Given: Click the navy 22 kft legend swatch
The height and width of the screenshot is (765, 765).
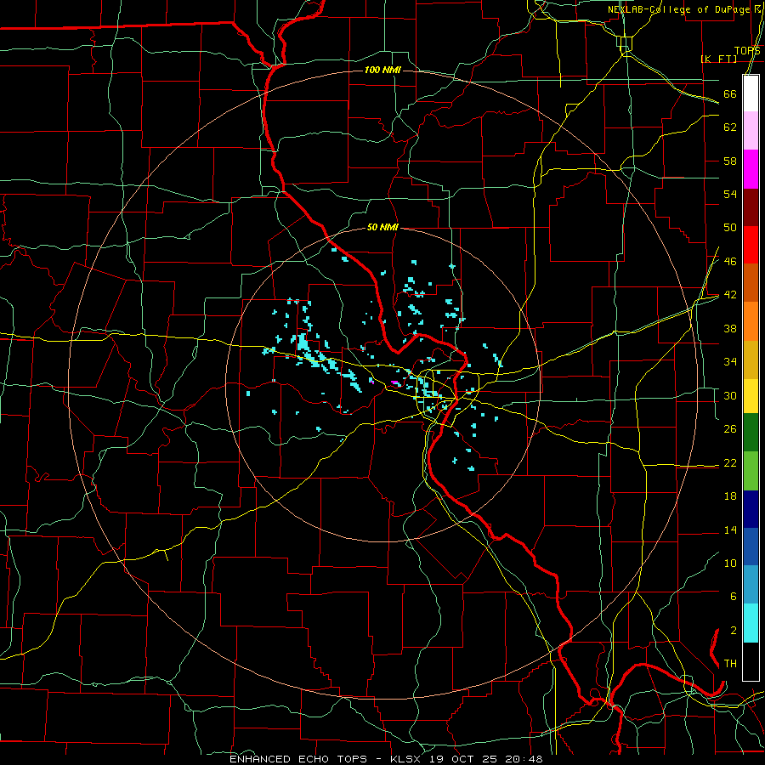Looking at the screenshot, I should click(751, 509).
